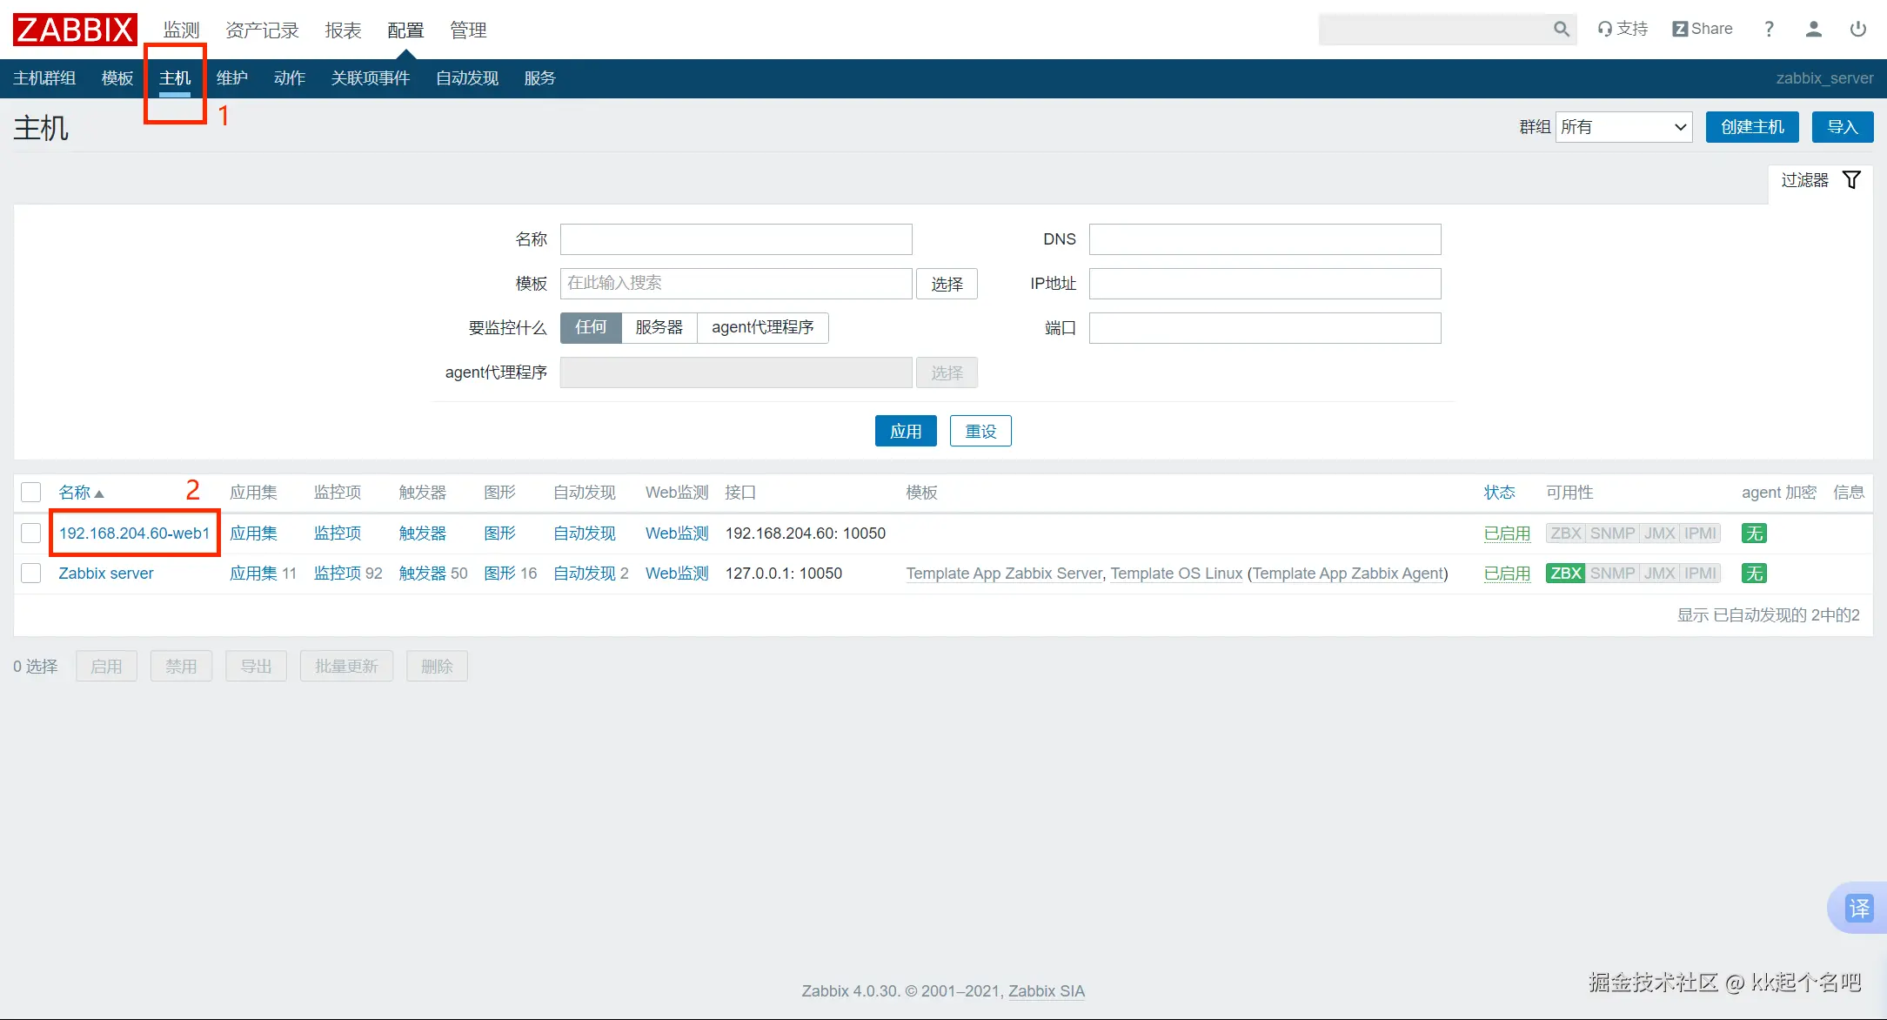Select agent代理程序 monitoring option
Screen dimensions: 1887x1020
point(762,327)
